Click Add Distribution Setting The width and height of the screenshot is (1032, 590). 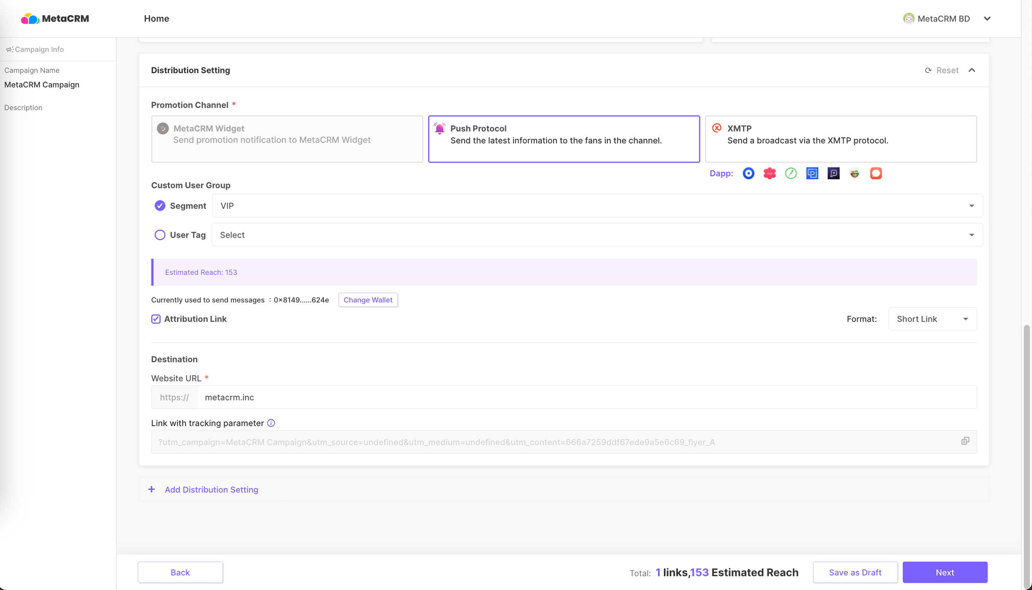pyautogui.click(x=211, y=489)
